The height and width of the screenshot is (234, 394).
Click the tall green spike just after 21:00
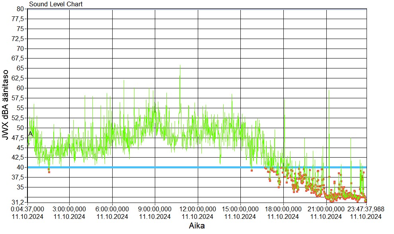point(329,92)
